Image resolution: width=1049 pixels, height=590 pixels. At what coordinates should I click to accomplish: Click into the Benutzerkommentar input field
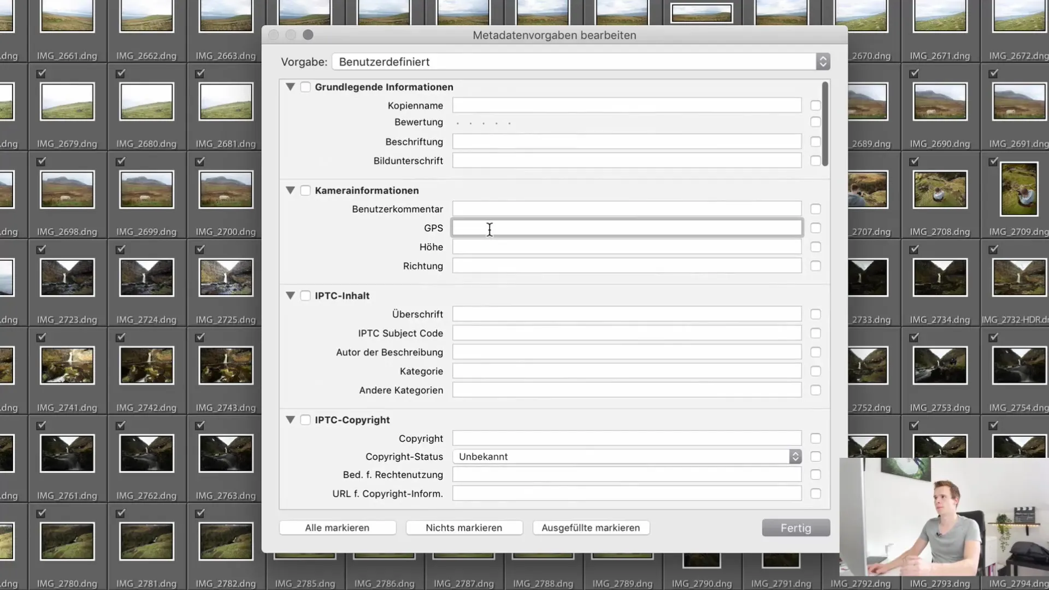click(x=627, y=209)
